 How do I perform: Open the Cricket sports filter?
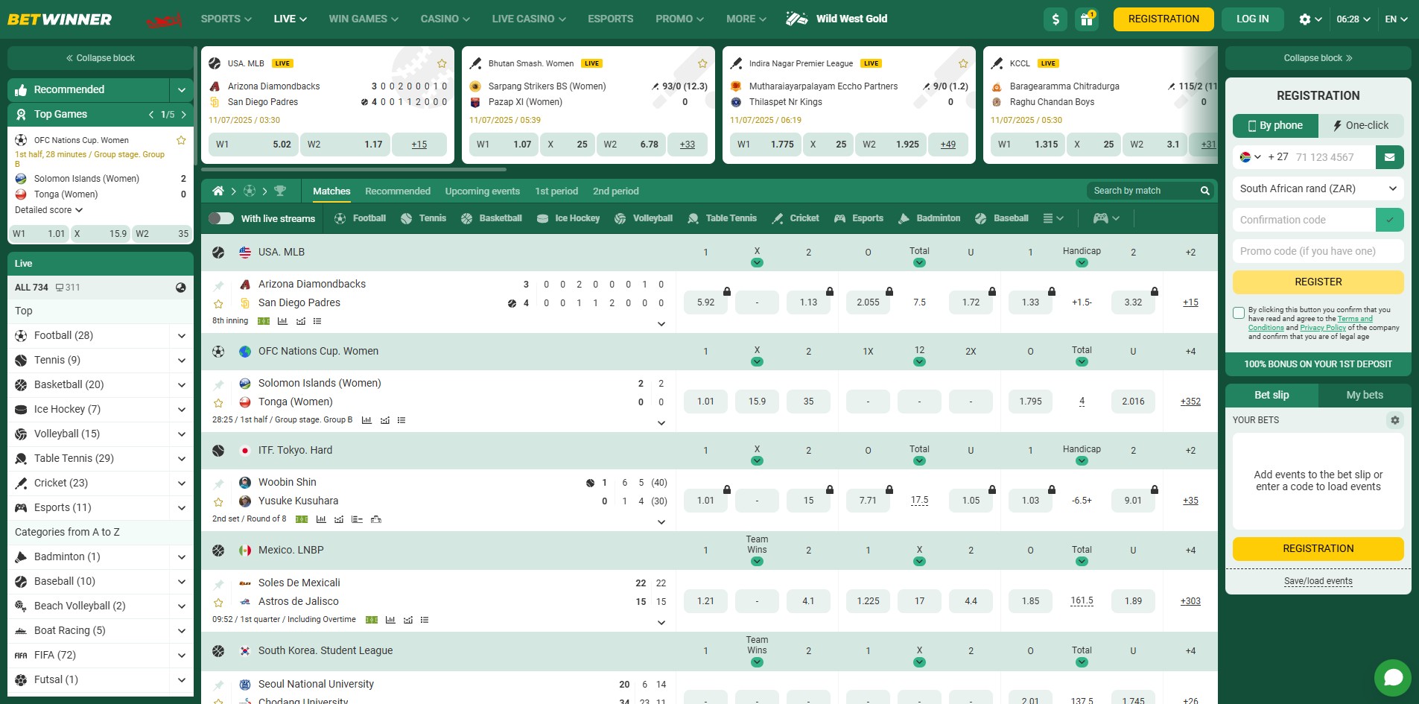[x=796, y=218]
